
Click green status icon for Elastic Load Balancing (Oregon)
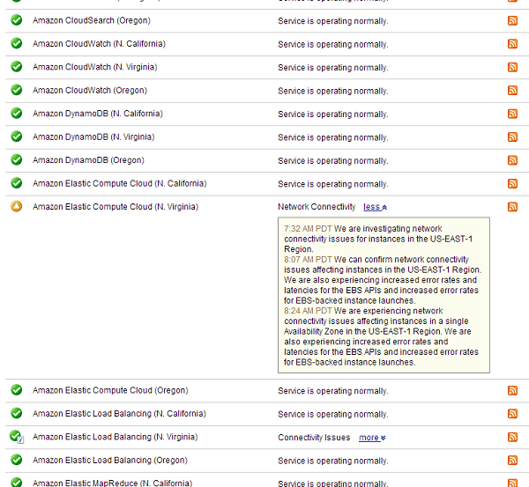(x=16, y=460)
